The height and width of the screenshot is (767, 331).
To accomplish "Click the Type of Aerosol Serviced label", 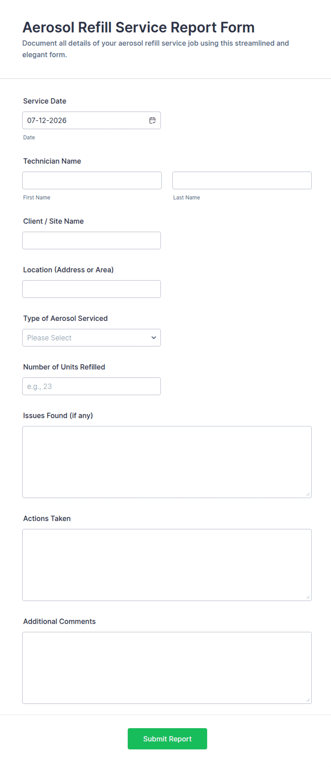I will [65, 318].
